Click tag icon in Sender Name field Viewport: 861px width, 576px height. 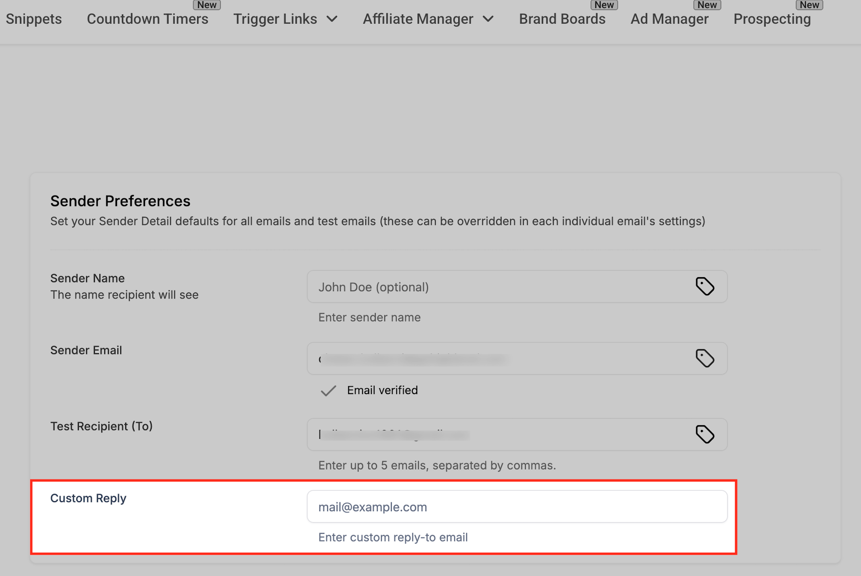[x=705, y=286]
